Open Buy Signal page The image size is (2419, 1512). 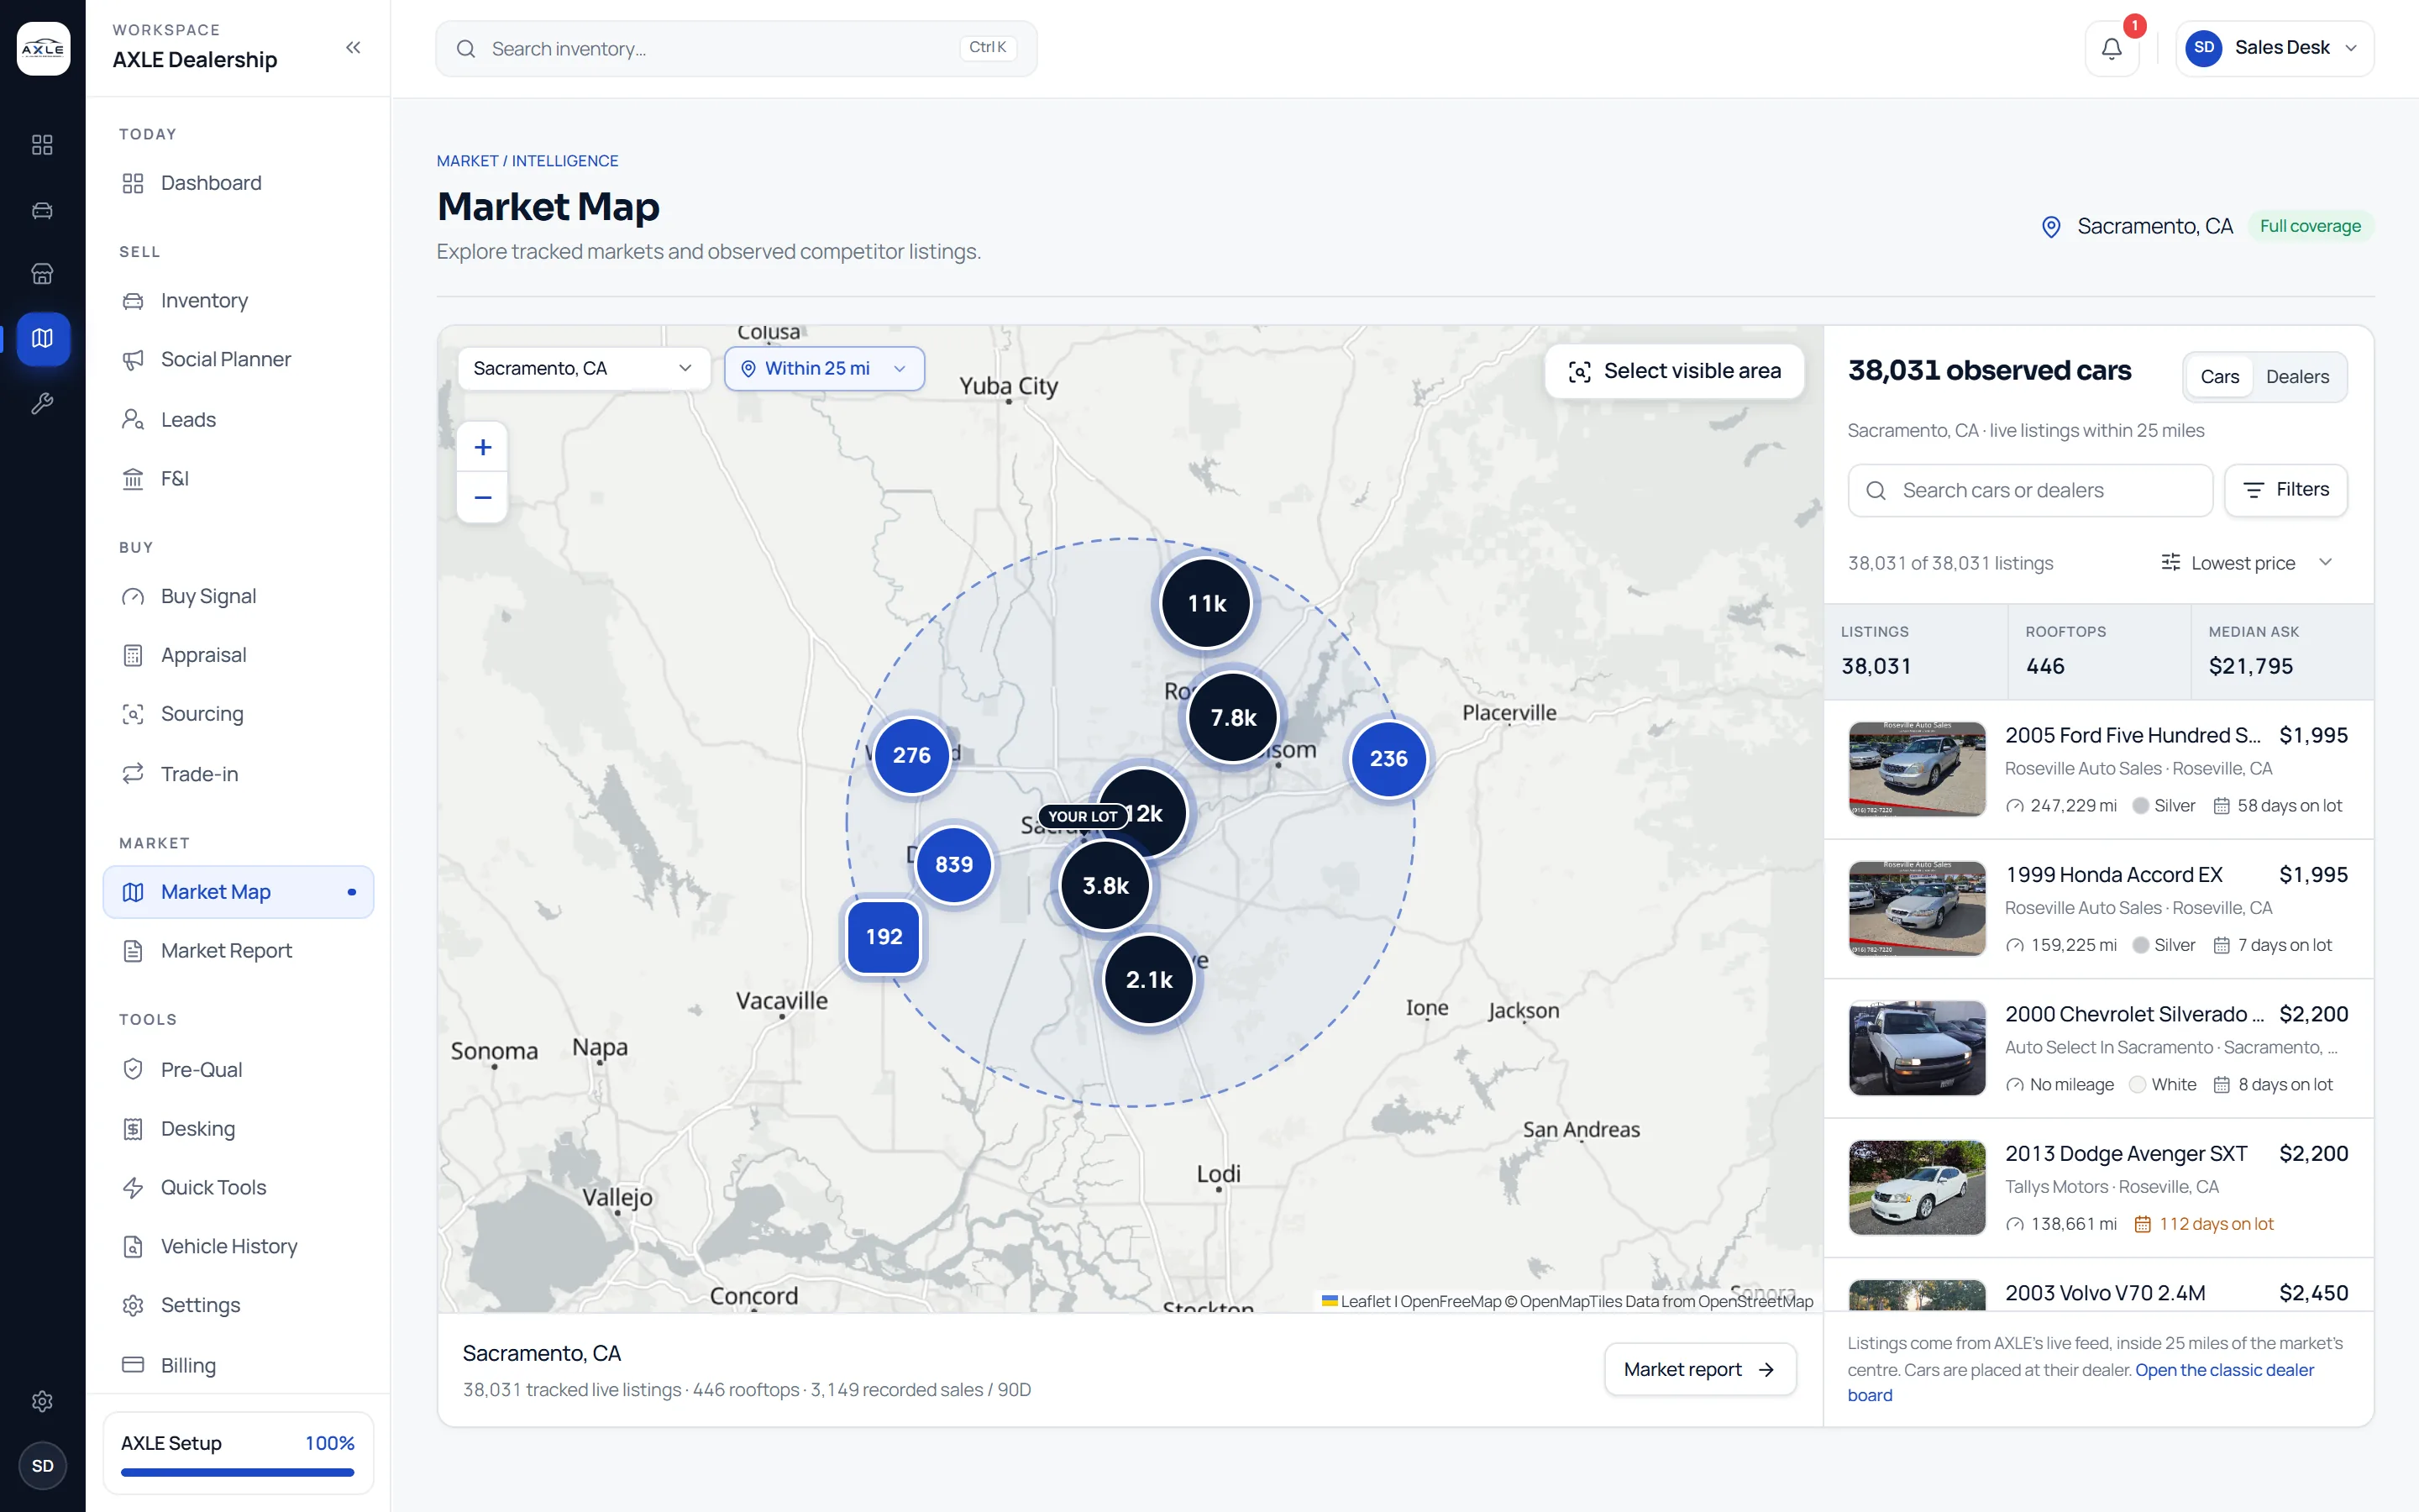coord(238,596)
